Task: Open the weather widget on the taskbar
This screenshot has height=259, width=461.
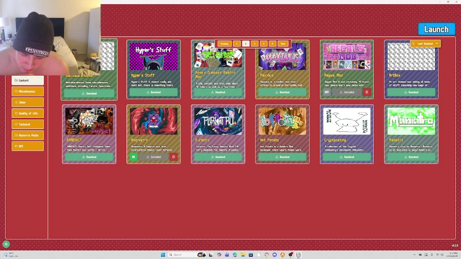Action: (x=11, y=255)
